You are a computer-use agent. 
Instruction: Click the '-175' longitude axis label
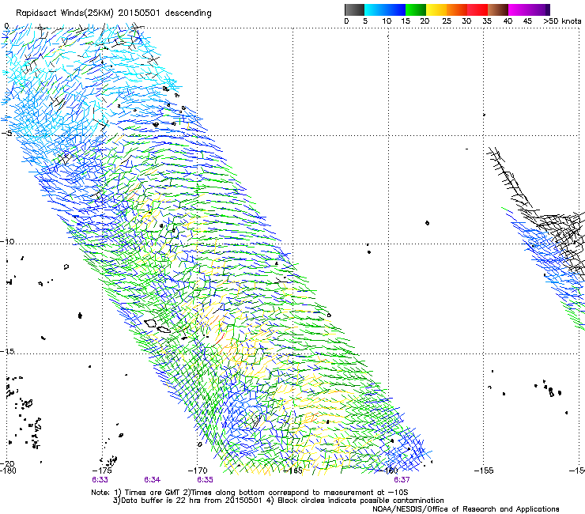102,471
